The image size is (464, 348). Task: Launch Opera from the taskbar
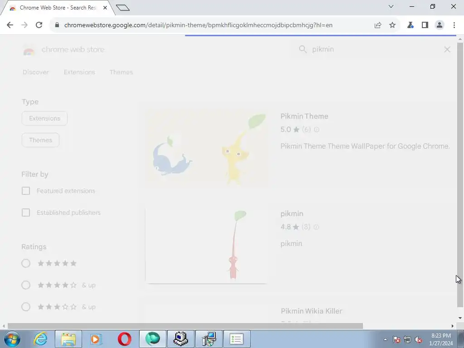[124, 339]
